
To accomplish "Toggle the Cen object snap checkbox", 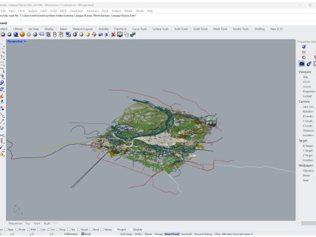I will pyautogui.click(x=39, y=229).
